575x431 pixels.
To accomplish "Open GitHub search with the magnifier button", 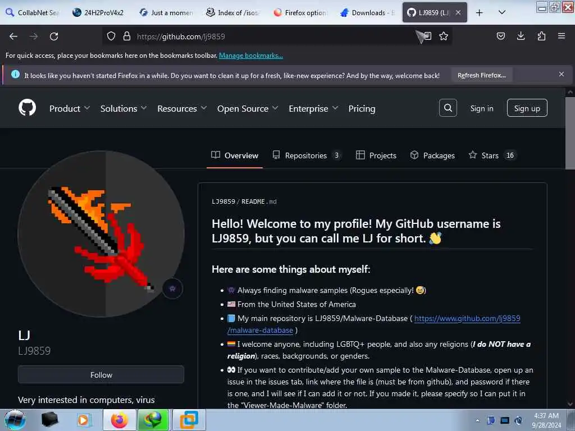I will click(448, 108).
